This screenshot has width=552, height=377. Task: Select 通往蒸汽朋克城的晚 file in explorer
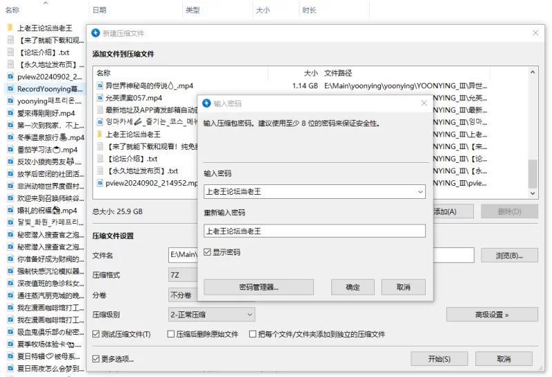pyautogui.click(x=46, y=296)
